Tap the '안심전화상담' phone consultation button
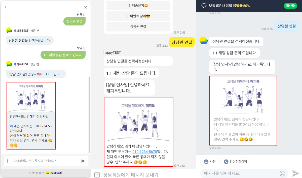Screen dimensions: 302x178 pos(235,162)
